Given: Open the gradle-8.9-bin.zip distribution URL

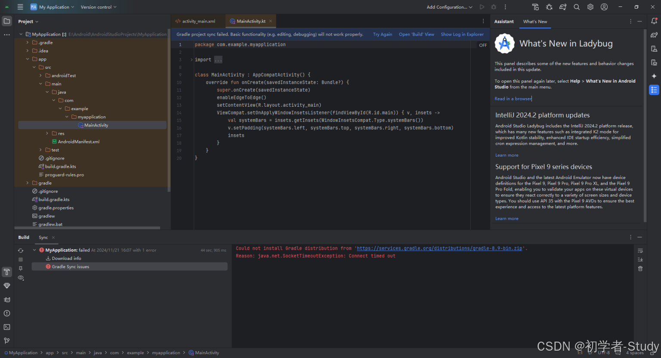Looking at the screenshot, I should click(439, 248).
